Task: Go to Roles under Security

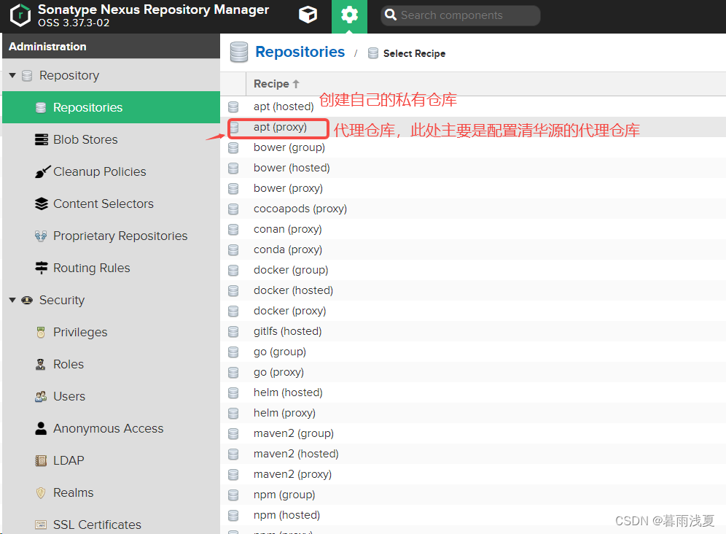Action: pos(69,365)
